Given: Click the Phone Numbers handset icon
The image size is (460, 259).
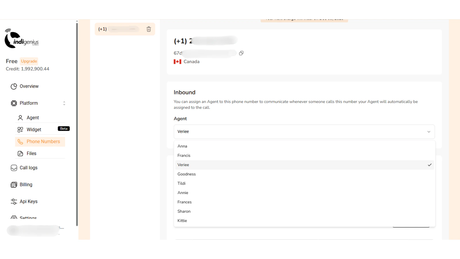Looking at the screenshot, I should coord(20,142).
